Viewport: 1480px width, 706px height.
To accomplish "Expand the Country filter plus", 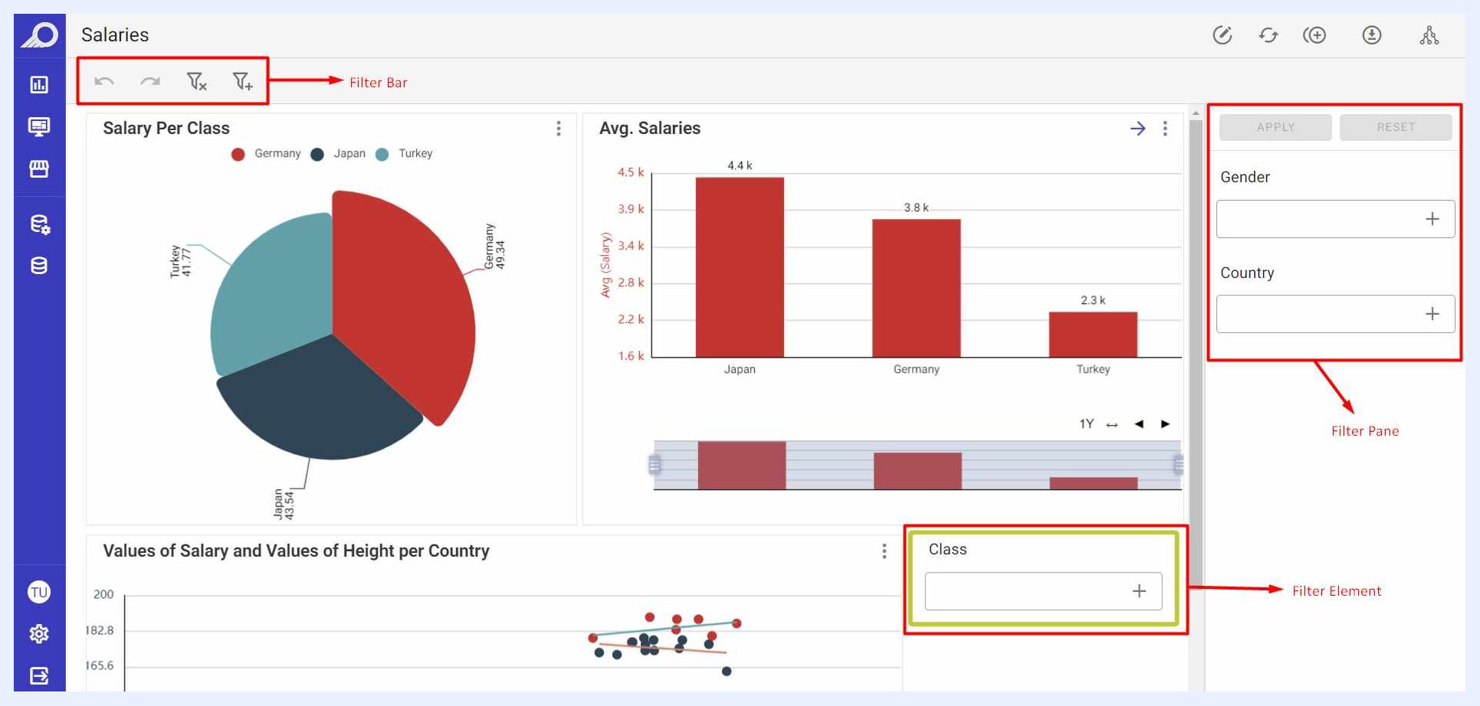I will tap(1432, 314).
